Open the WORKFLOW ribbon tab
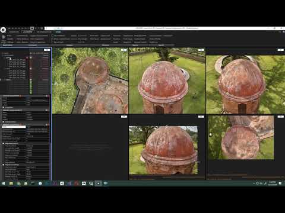 (x=14, y=32)
